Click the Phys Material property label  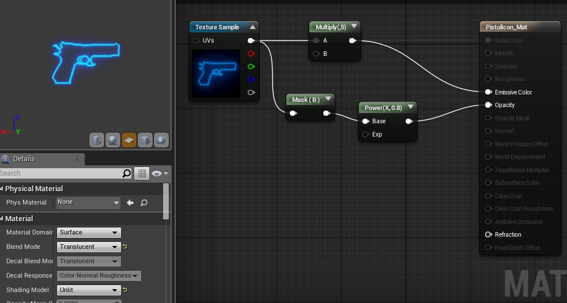(27, 203)
